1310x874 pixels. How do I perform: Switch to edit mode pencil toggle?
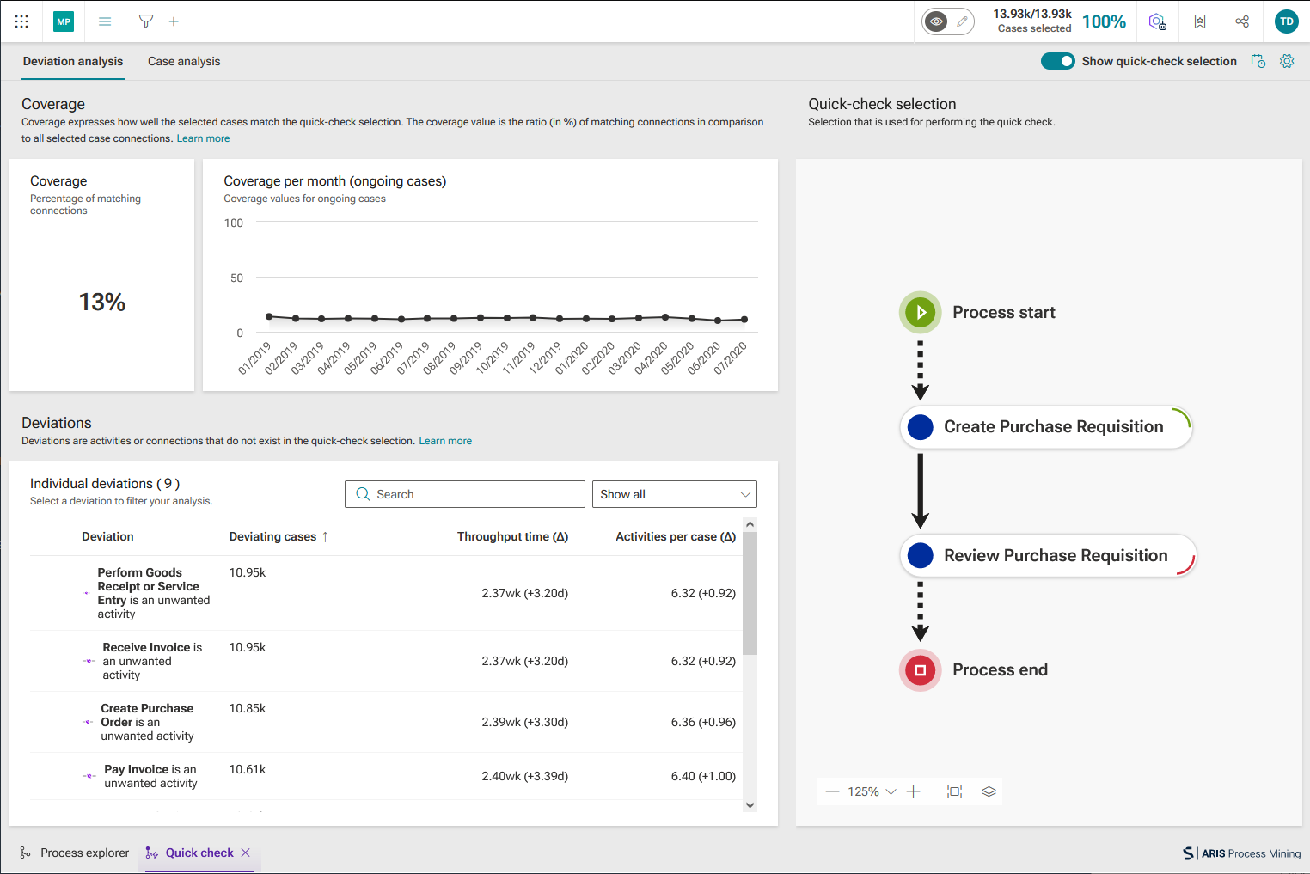click(962, 21)
